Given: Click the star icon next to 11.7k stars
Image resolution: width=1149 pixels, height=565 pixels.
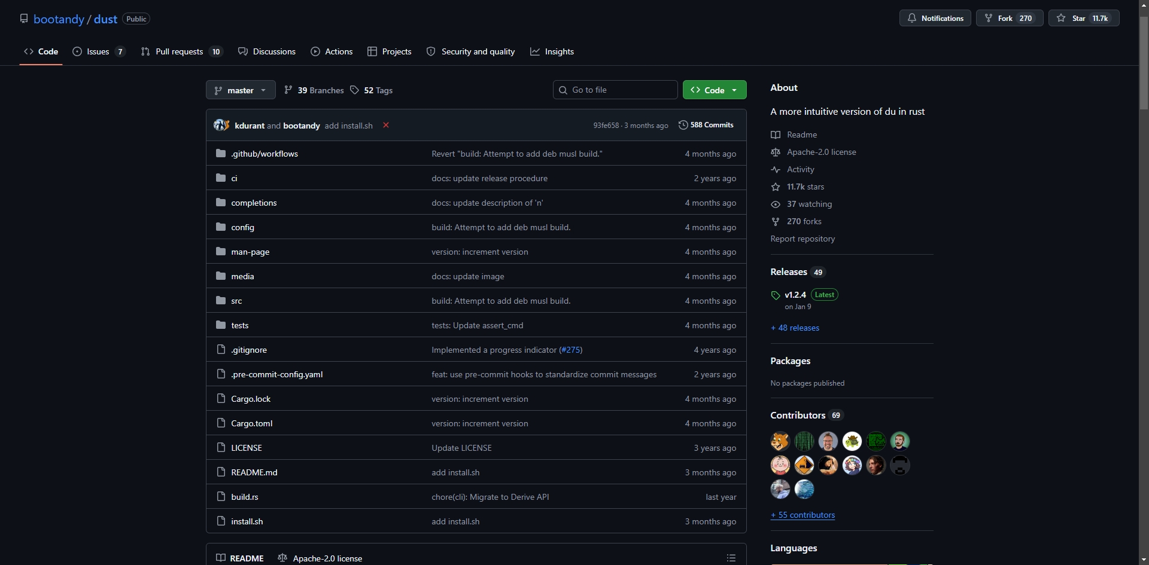Looking at the screenshot, I should (x=776, y=187).
